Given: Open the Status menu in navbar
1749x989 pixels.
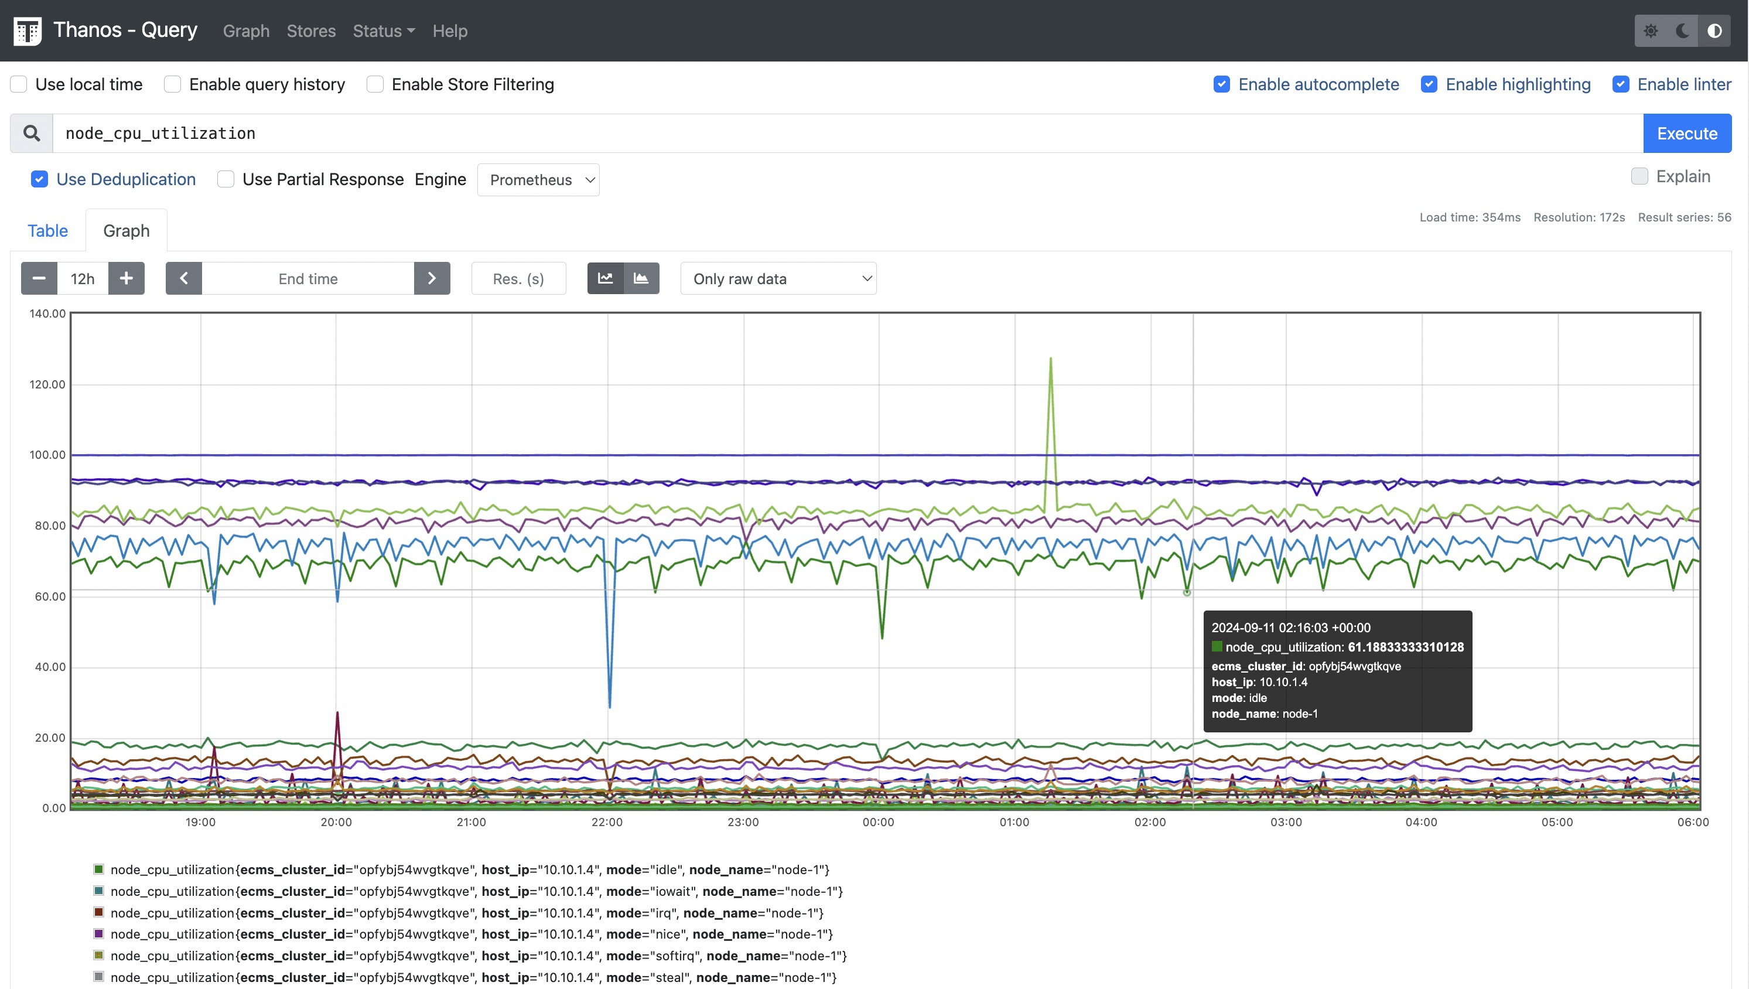Looking at the screenshot, I should click(x=384, y=30).
